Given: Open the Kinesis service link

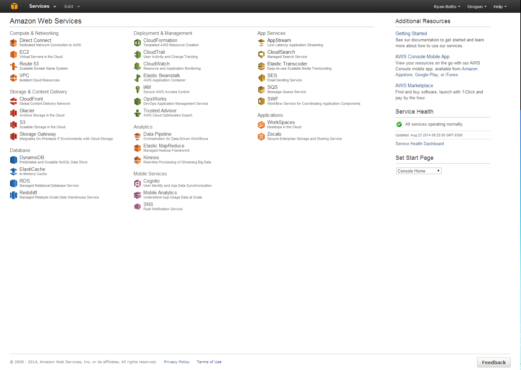Looking at the screenshot, I should pyautogui.click(x=151, y=158).
